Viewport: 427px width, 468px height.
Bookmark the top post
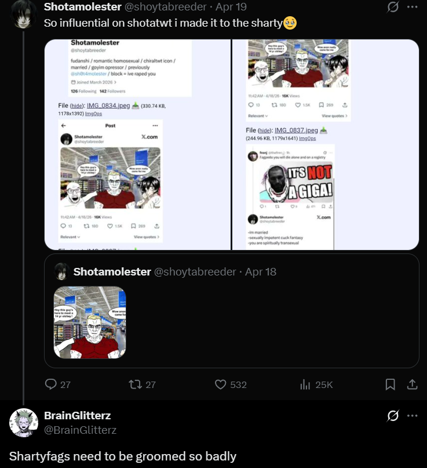click(x=390, y=384)
